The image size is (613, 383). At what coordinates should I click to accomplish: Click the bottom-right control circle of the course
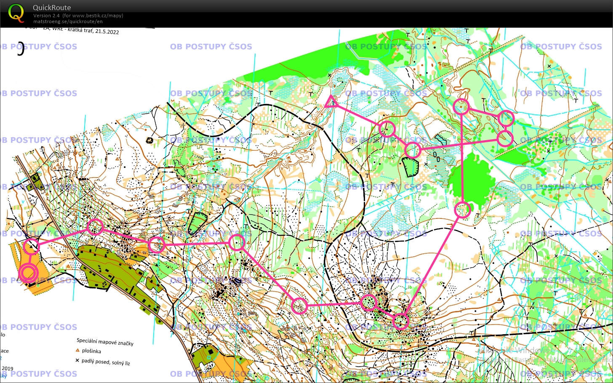400,321
